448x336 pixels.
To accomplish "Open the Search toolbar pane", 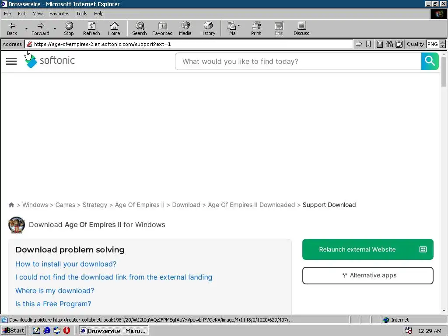I will pyautogui.click(x=140, y=28).
